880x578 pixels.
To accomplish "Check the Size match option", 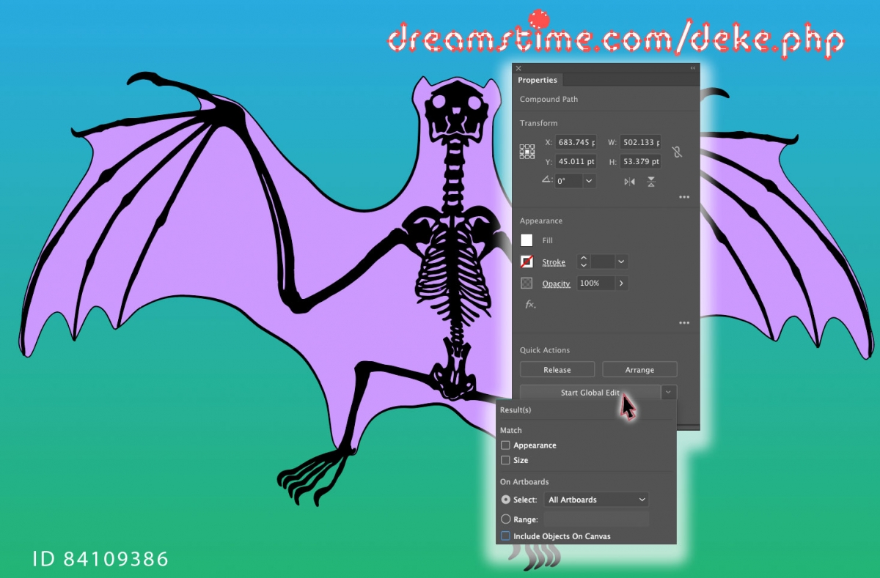I will tap(505, 460).
